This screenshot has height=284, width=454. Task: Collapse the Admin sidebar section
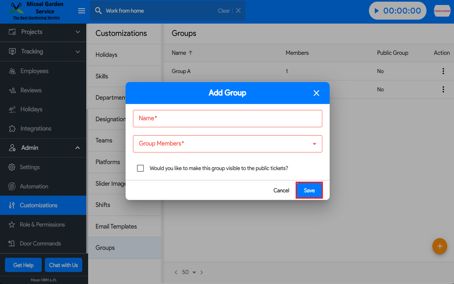pos(78,148)
